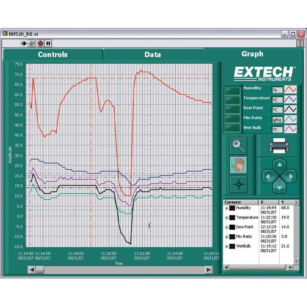
Task: Click the Humidity % unit field
Action: [278, 90]
